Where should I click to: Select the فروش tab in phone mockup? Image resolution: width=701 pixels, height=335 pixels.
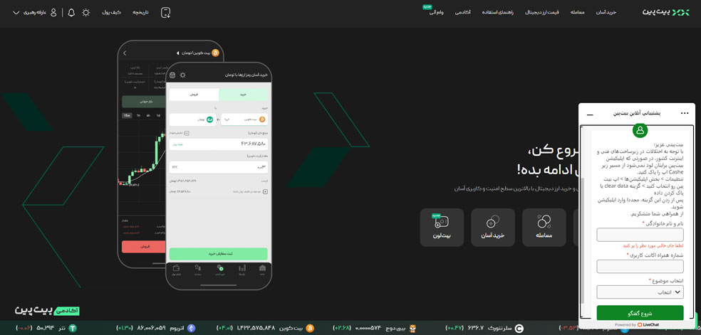pos(194,95)
